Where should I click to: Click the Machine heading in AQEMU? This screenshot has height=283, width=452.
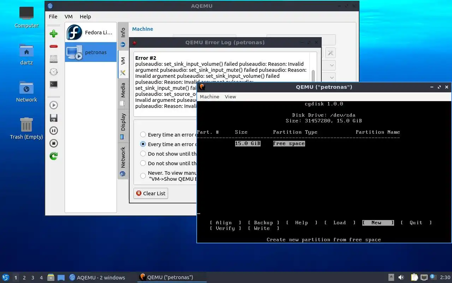click(143, 29)
